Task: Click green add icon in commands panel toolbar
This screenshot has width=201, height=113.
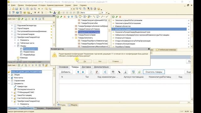Action: click(x=113, y=17)
